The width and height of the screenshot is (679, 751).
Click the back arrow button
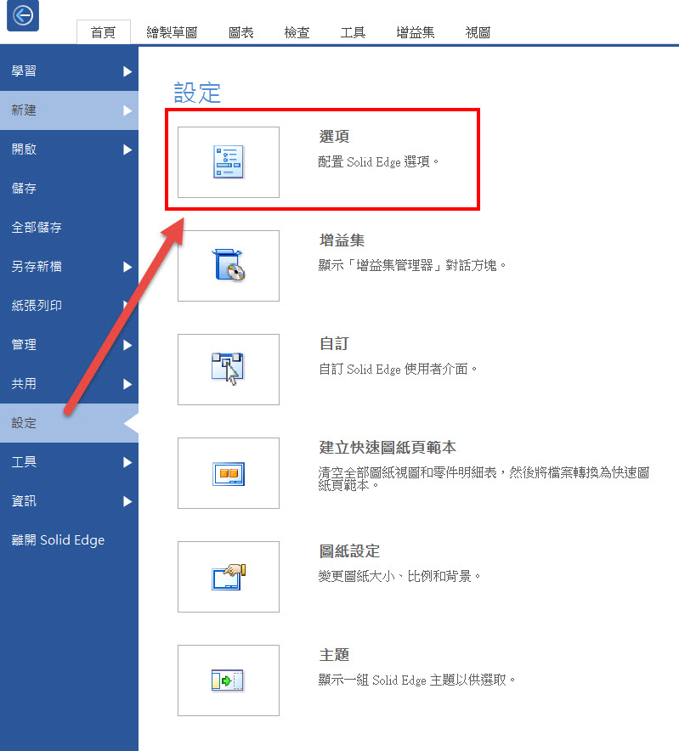[x=23, y=15]
